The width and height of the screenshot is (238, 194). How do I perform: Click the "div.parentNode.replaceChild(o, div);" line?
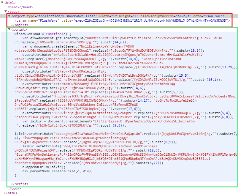(58, 171)
